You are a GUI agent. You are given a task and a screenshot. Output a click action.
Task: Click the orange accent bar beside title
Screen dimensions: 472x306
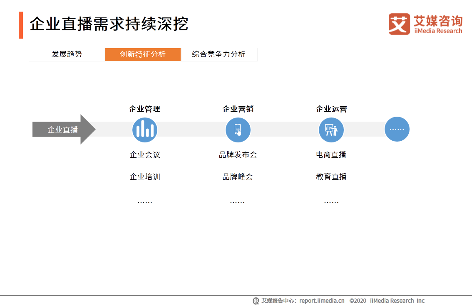coord(21,25)
